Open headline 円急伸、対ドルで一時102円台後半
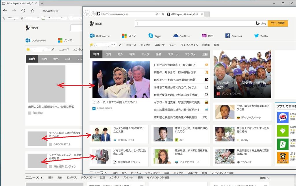Screen dimensions: 296x186 tap(175, 72)
